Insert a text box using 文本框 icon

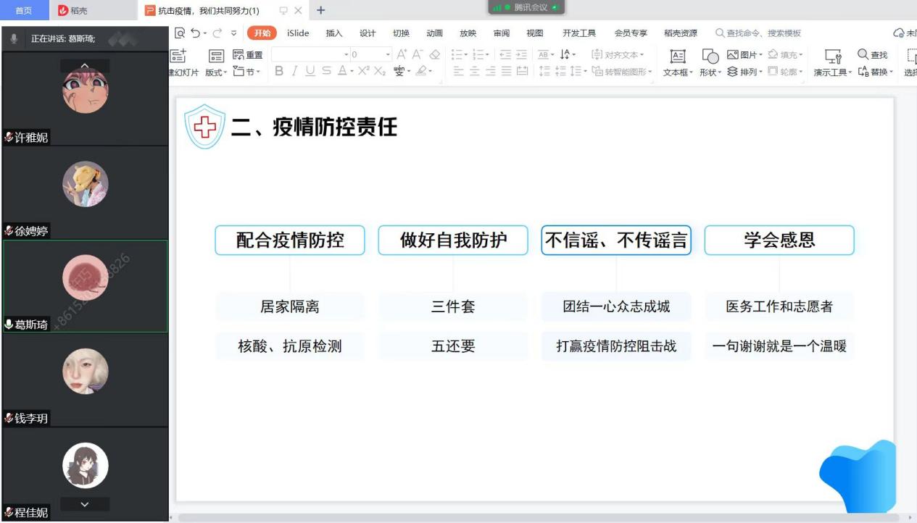click(678, 57)
